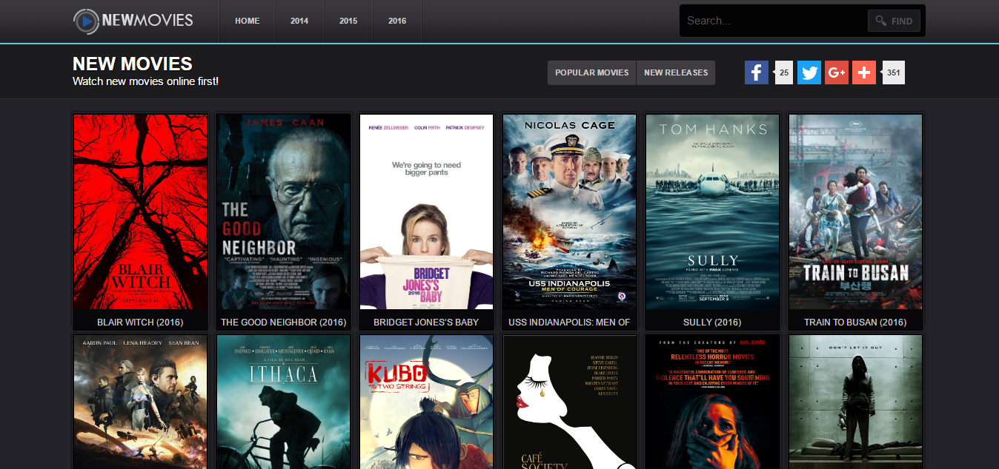Click the NEW MOVIES page heading
Image resolution: width=999 pixels, height=469 pixels.
pyautogui.click(x=133, y=64)
